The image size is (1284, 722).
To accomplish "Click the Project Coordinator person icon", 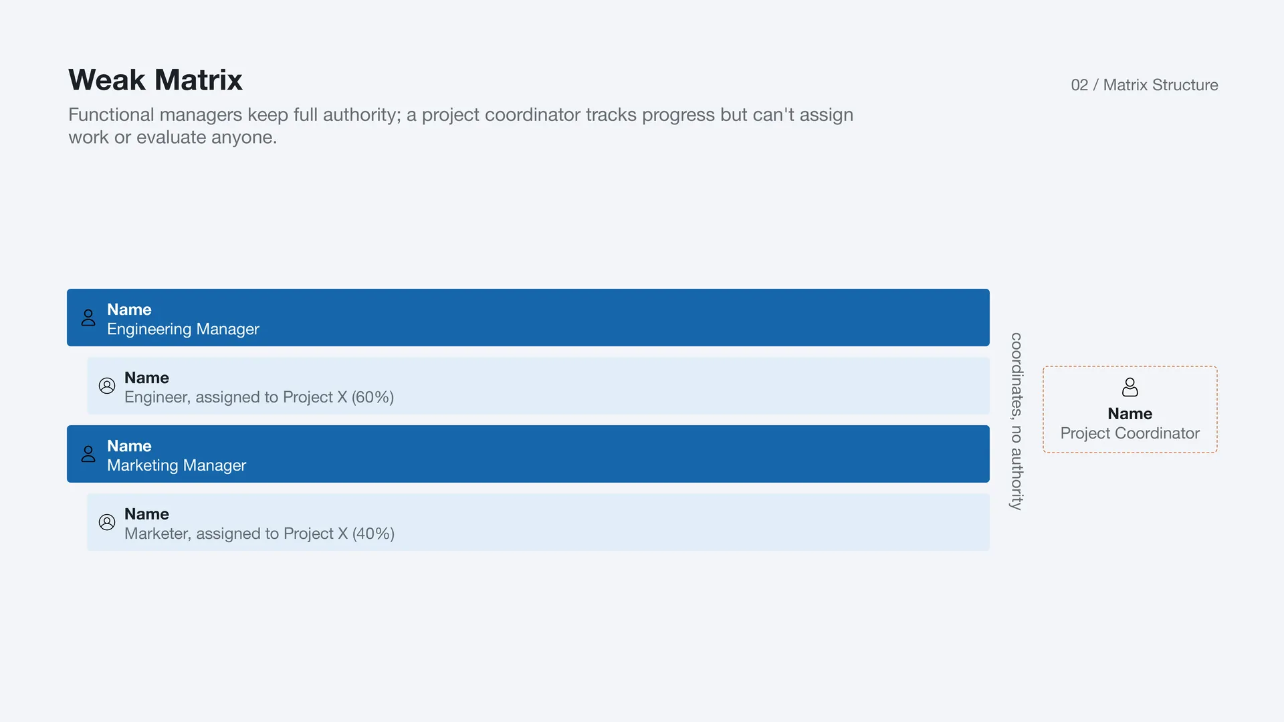I will point(1130,387).
